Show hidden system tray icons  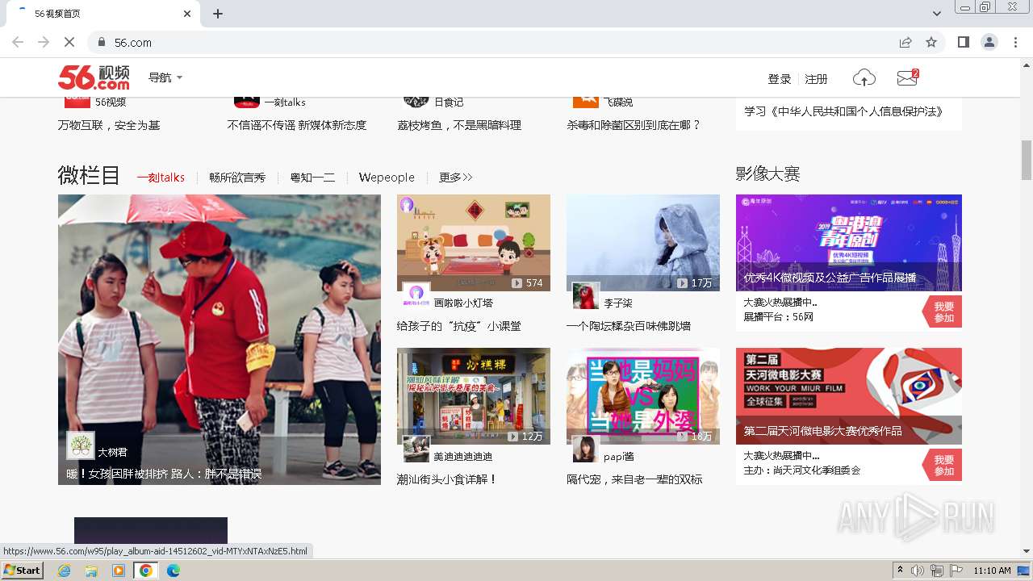pyautogui.click(x=900, y=571)
